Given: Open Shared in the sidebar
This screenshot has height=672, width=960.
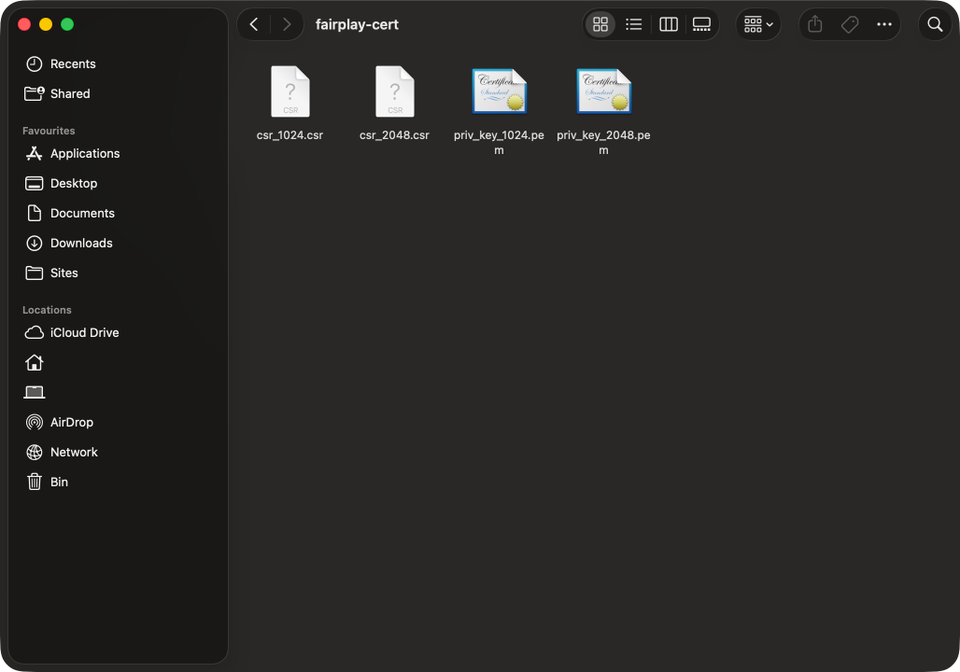Looking at the screenshot, I should click(x=118, y=93).
